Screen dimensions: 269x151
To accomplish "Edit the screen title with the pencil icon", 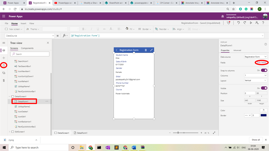I will point(151,50).
